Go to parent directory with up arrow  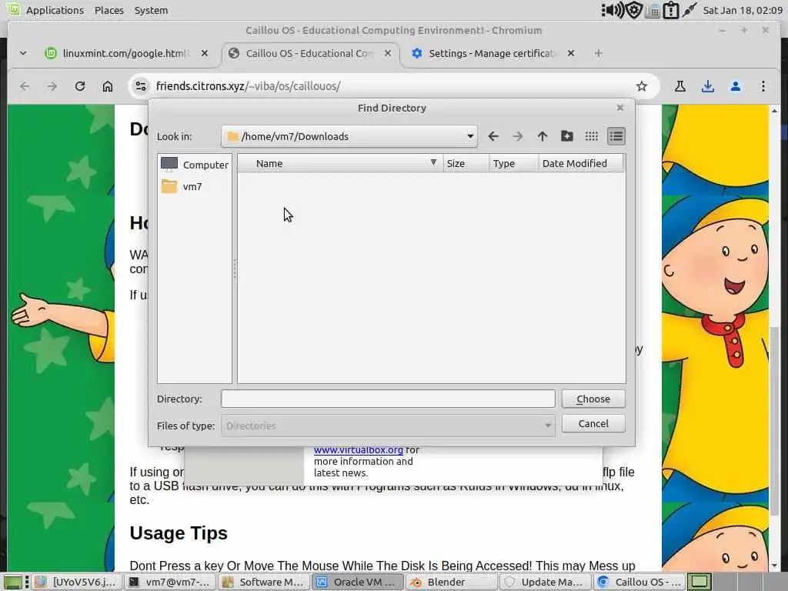click(x=543, y=136)
